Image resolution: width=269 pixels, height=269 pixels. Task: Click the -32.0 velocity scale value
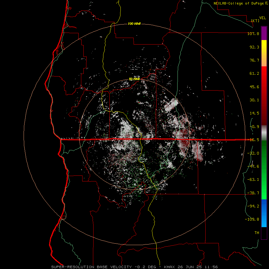[x=253, y=153]
